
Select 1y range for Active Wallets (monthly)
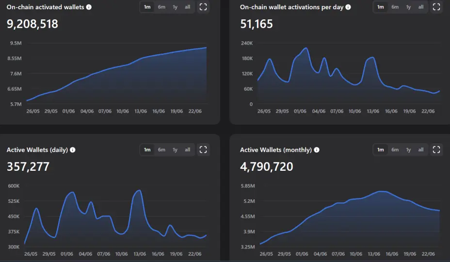[408, 149]
